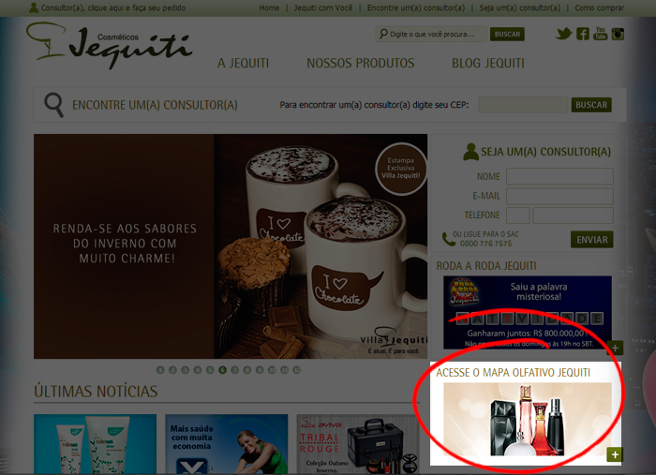Open top-bar Seja um(a) consultor(a) link
The image size is (656, 475).
[519, 7]
